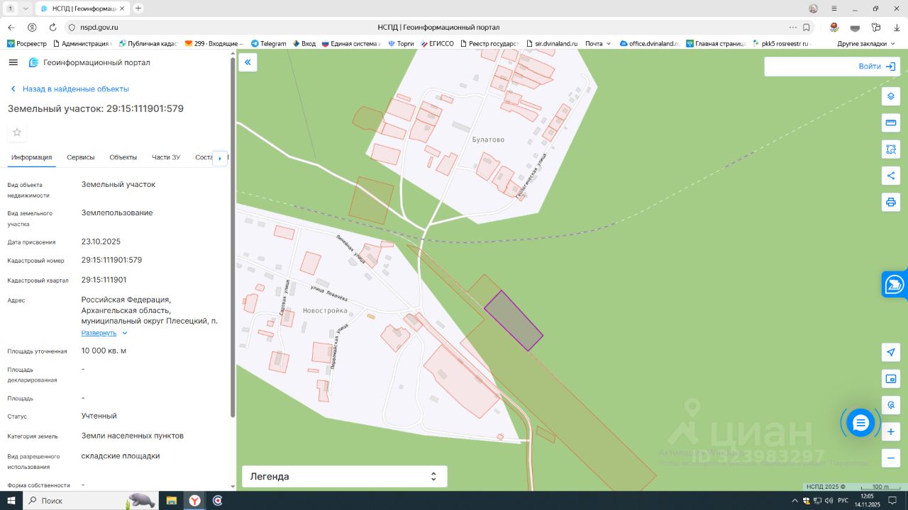Click the Геоинформационный портал logo

point(89,62)
